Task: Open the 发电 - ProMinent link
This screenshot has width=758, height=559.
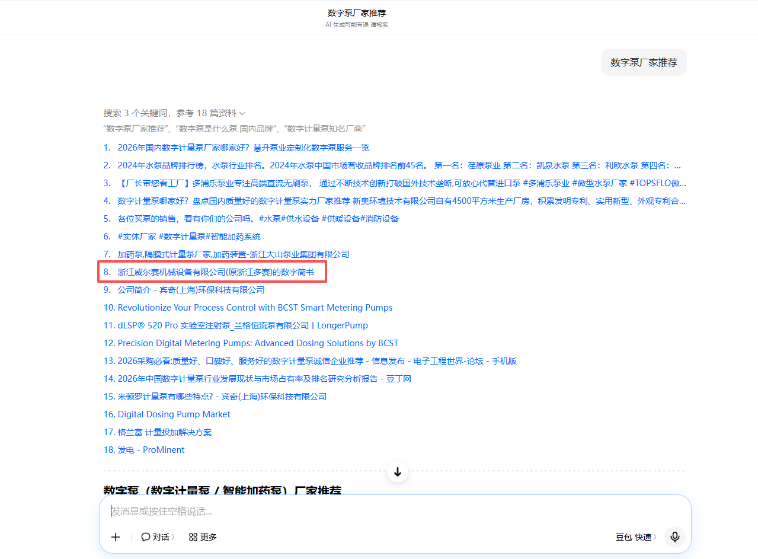Action: [151, 450]
